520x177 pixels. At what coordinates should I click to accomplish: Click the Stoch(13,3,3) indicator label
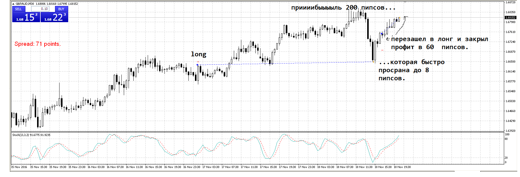[x=21, y=135]
